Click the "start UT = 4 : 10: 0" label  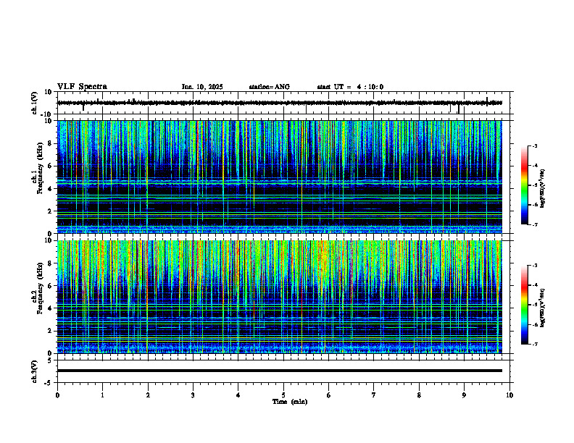click(350, 87)
